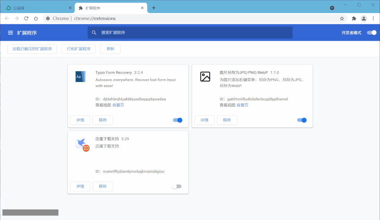Click 打包扩展程序 button
This screenshot has height=220, width=380.
tap(79, 49)
